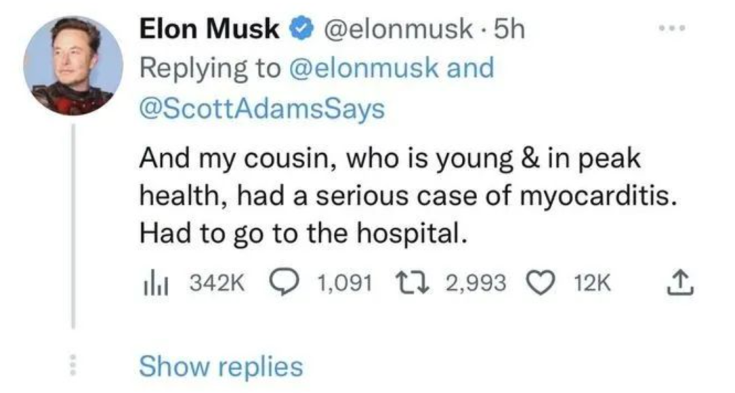Open the @ScottAdamsSays mention link

(x=262, y=108)
